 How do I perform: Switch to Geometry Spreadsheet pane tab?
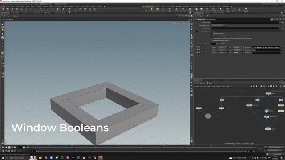(60, 13)
